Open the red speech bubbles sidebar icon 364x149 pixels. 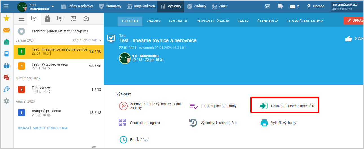[x=6, y=77]
